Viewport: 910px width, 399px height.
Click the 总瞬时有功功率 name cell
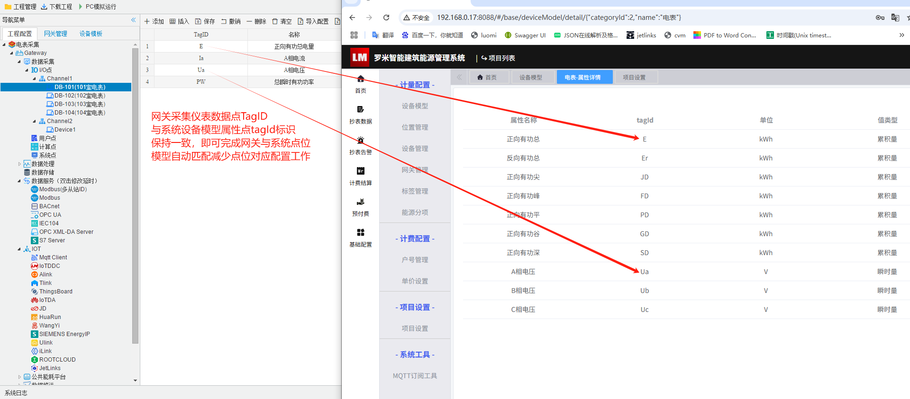pos(294,82)
